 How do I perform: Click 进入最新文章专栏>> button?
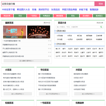pyautogui.click(x=26, y=61)
